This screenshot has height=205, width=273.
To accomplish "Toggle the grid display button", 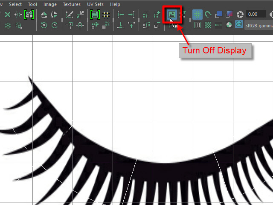I will [x=197, y=15].
